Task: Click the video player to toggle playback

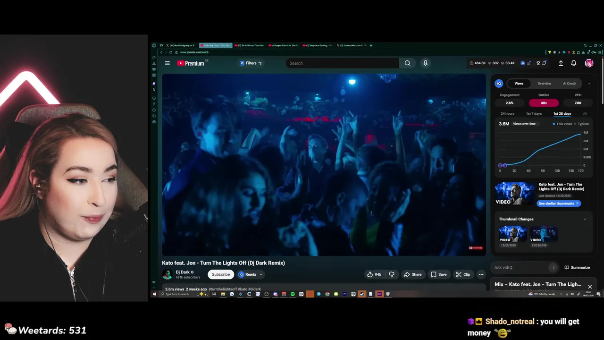Action: click(x=324, y=164)
